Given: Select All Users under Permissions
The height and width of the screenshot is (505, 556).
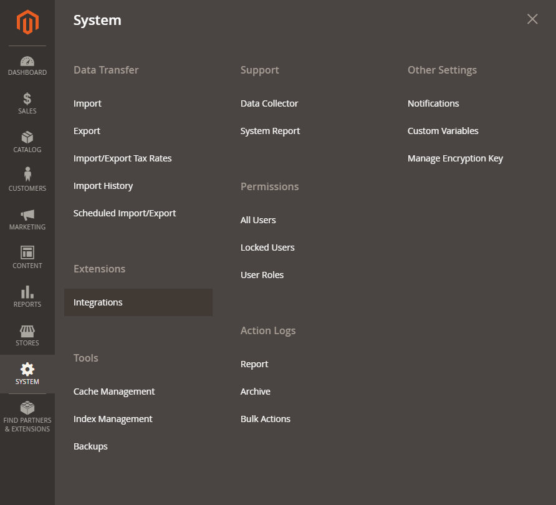Looking at the screenshot, I should click(x=257, y=219).
